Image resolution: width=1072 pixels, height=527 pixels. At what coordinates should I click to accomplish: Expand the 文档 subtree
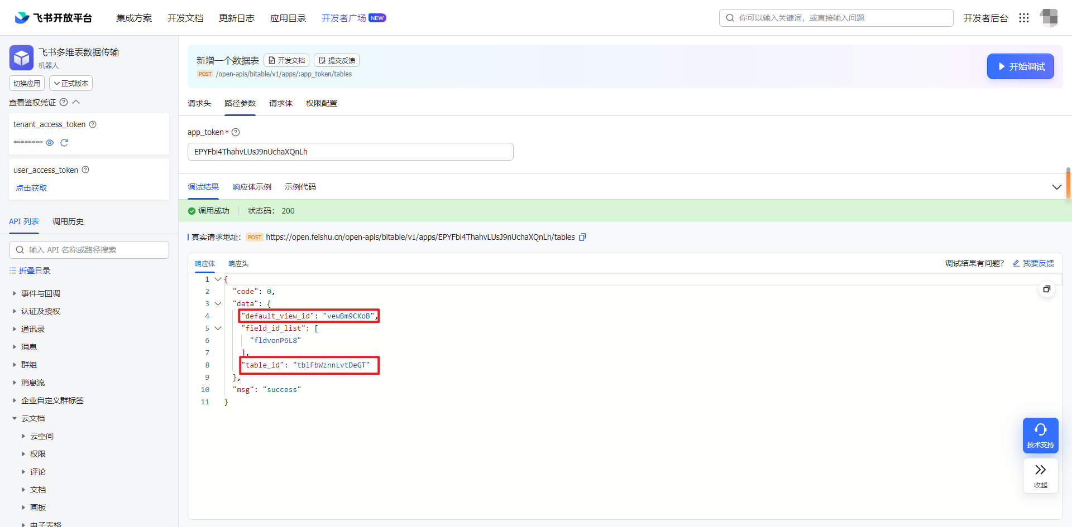(x=23, y=490)
